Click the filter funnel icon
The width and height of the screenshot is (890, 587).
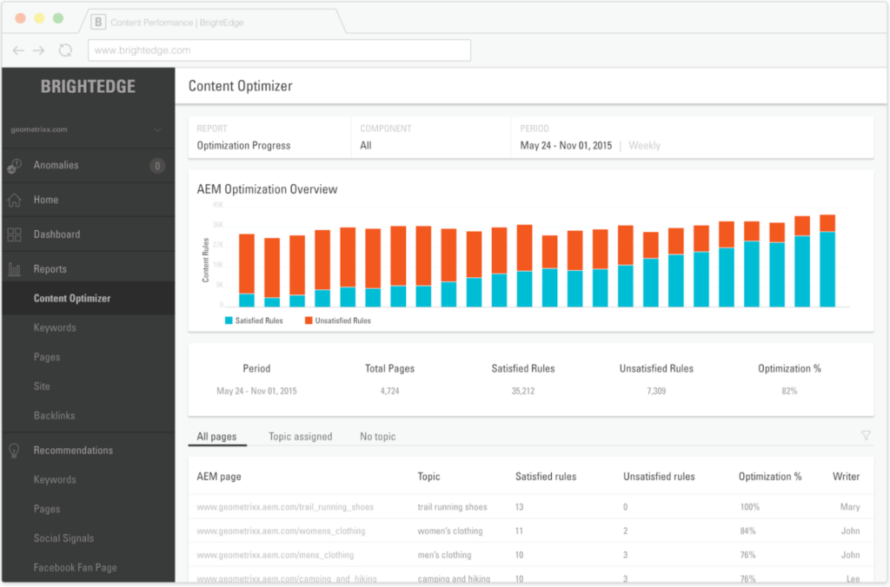tap(866, 436)
